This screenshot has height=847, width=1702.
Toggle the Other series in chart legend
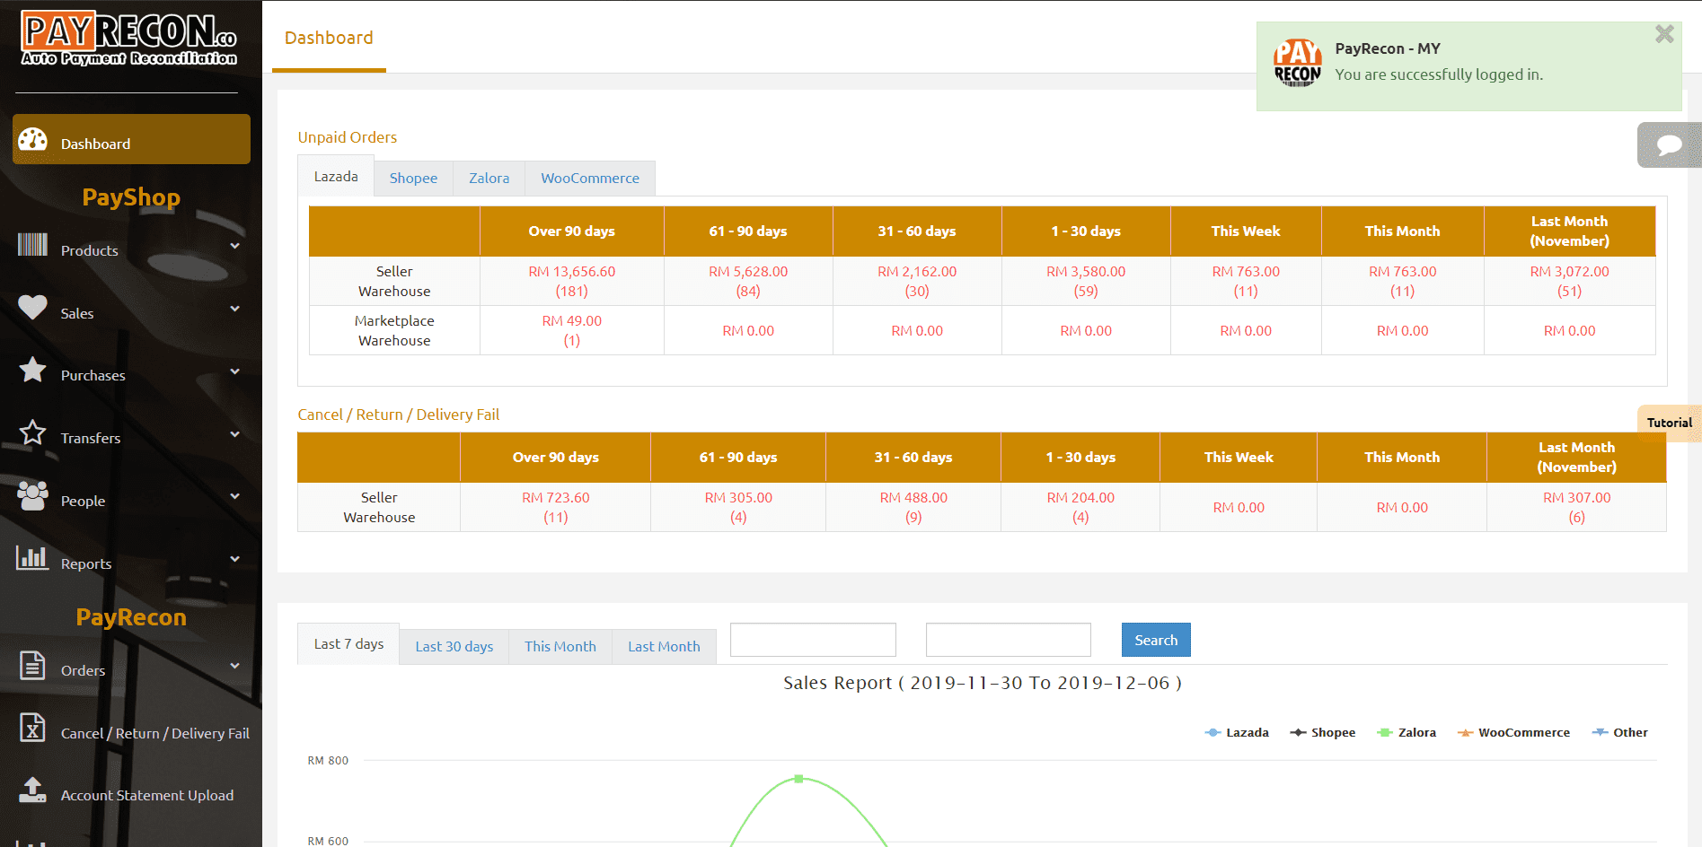click(1620, 733)
